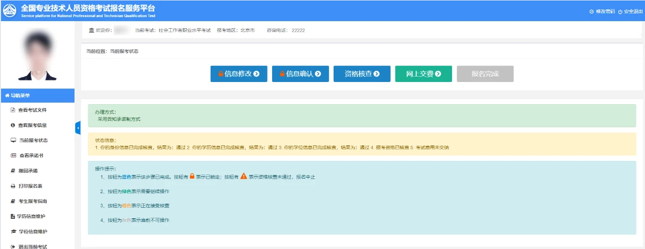Click the info icon beside 查看报考信息
645x249 pixels.
coord(13,125)
